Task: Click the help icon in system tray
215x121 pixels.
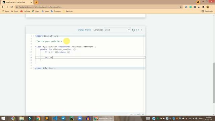Action: [154, 118]
